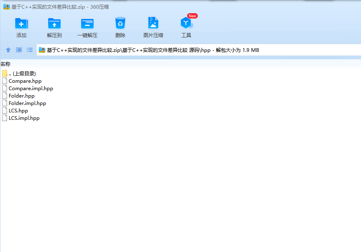Open the 工具 (Tools) icon

[186, 23]
